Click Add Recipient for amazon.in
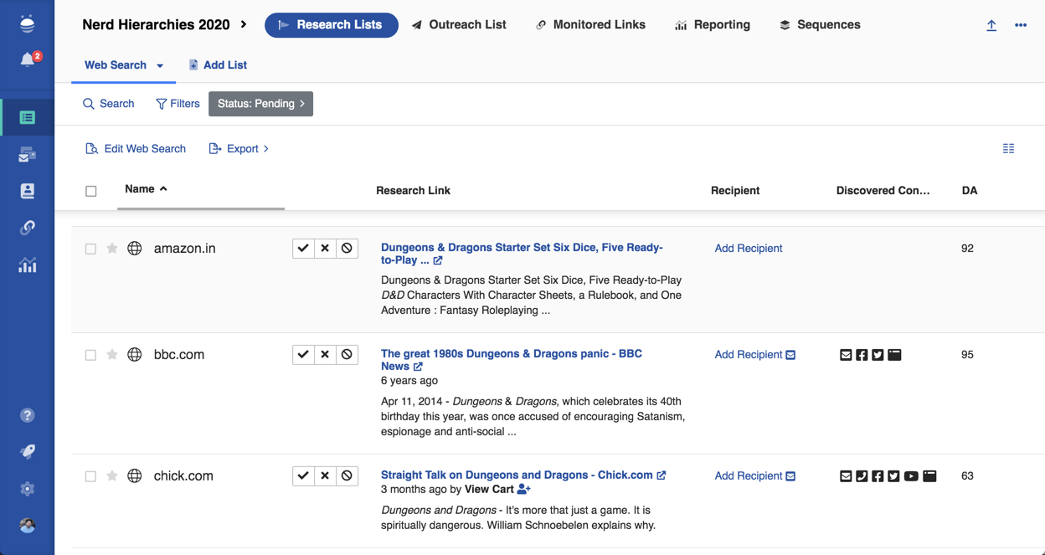Viewport: 1045px width, 555px height. [x=748, y=249]
